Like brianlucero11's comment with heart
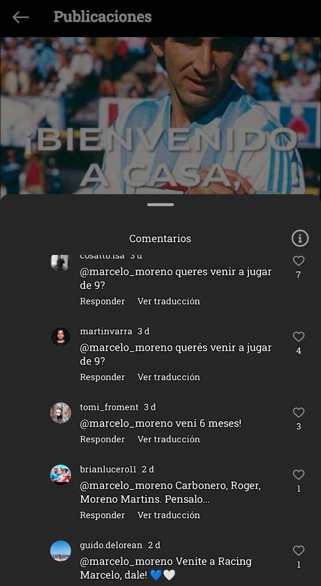Screen dimensions: 321x586 (299, 475)
